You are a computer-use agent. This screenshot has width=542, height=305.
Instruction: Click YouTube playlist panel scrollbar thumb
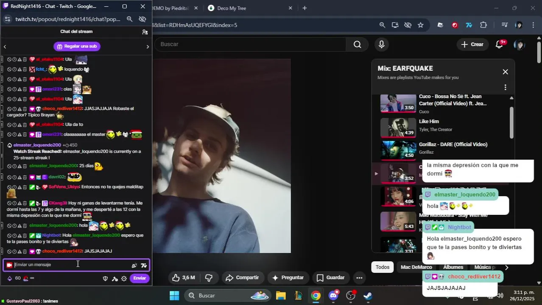click(x=511, y=122)
